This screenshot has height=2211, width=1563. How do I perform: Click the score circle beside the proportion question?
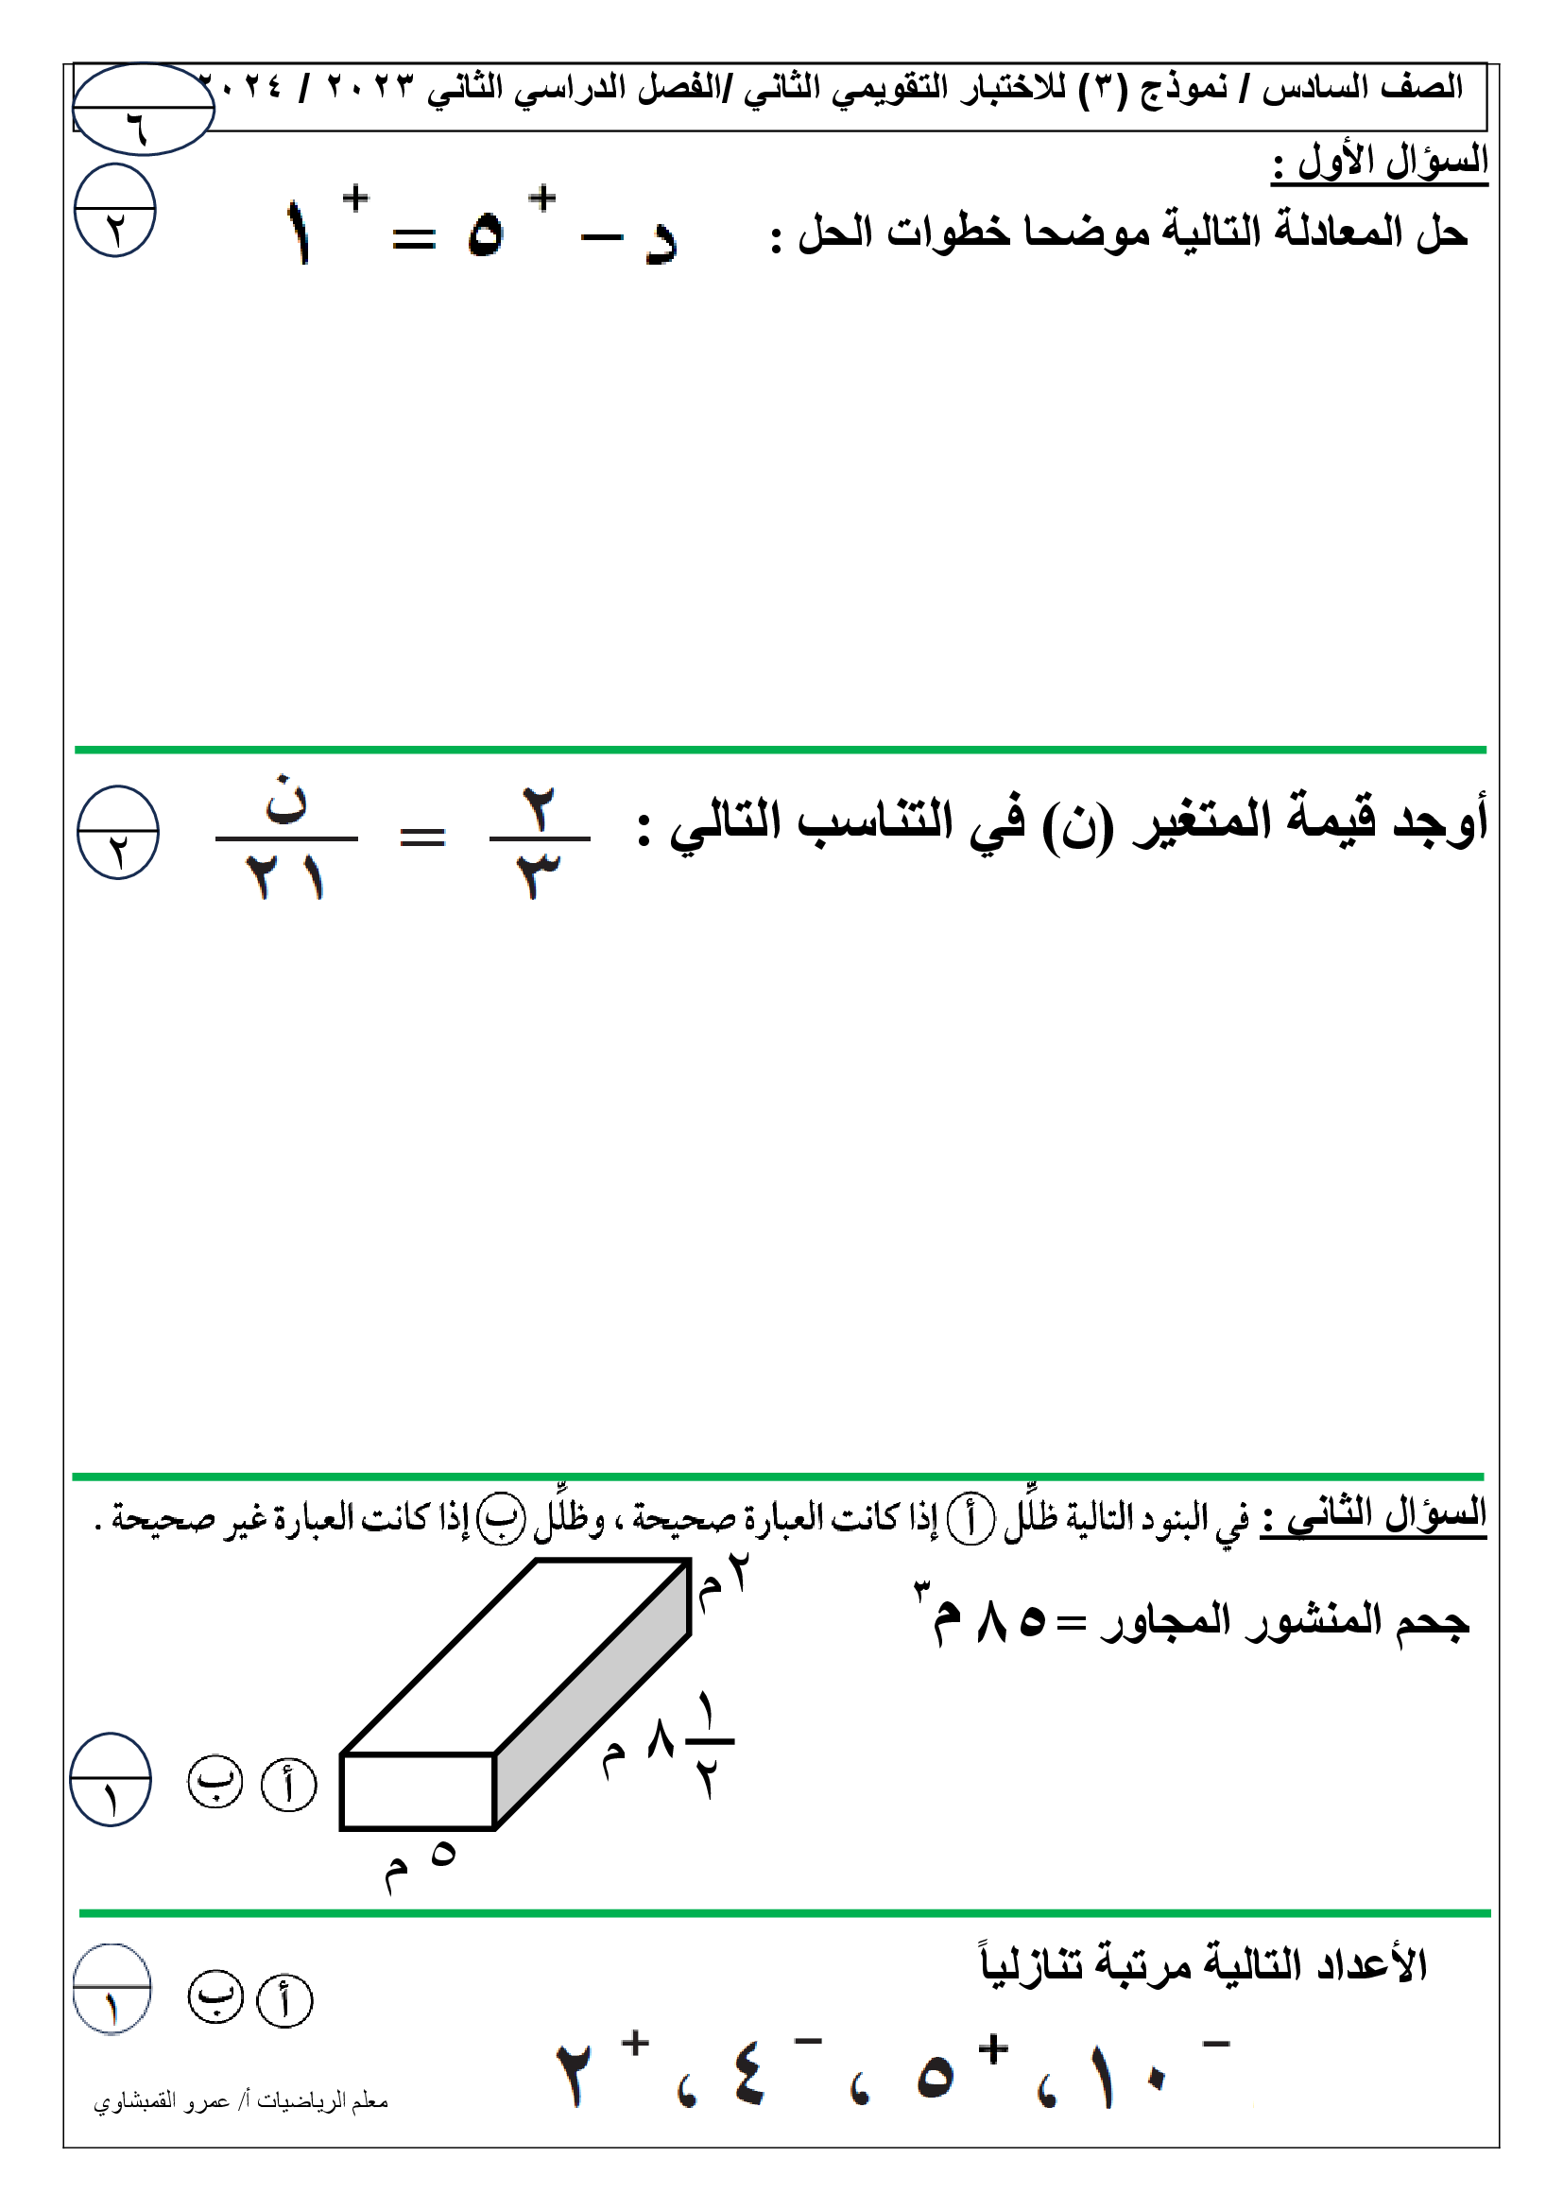pos(117,833)
